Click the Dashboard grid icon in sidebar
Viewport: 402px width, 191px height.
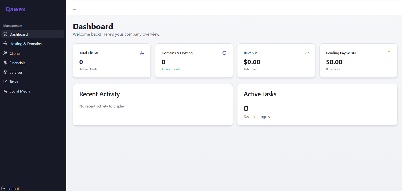coord(5,34)
